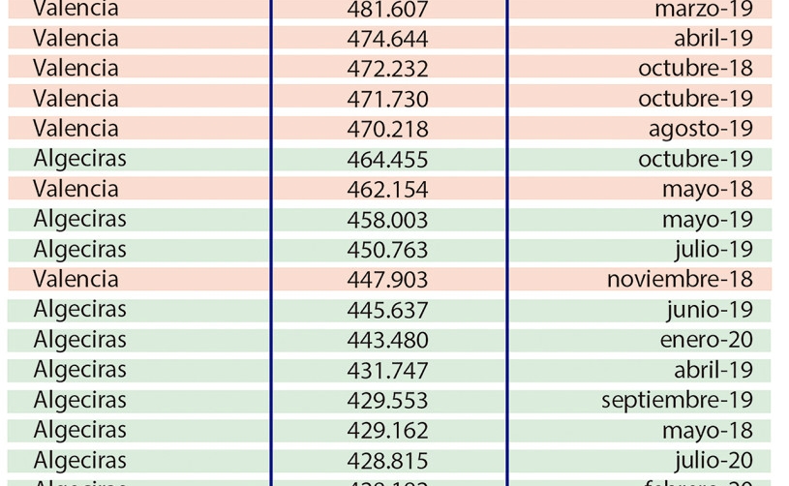Click the 474.644 value cell

(x=387, y=39)
